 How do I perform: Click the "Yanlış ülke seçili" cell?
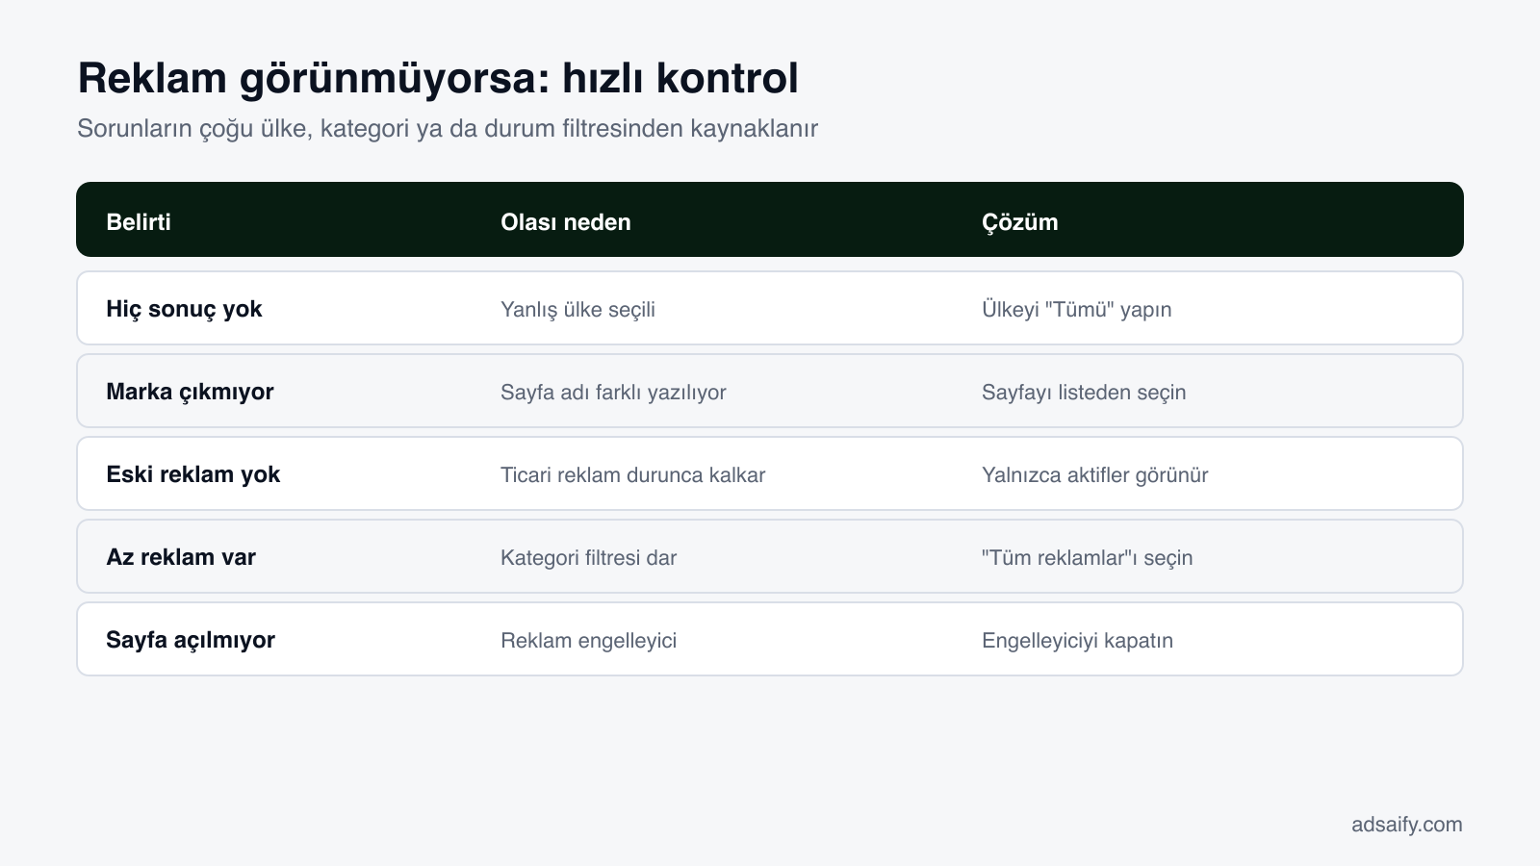tap(577, 310)
